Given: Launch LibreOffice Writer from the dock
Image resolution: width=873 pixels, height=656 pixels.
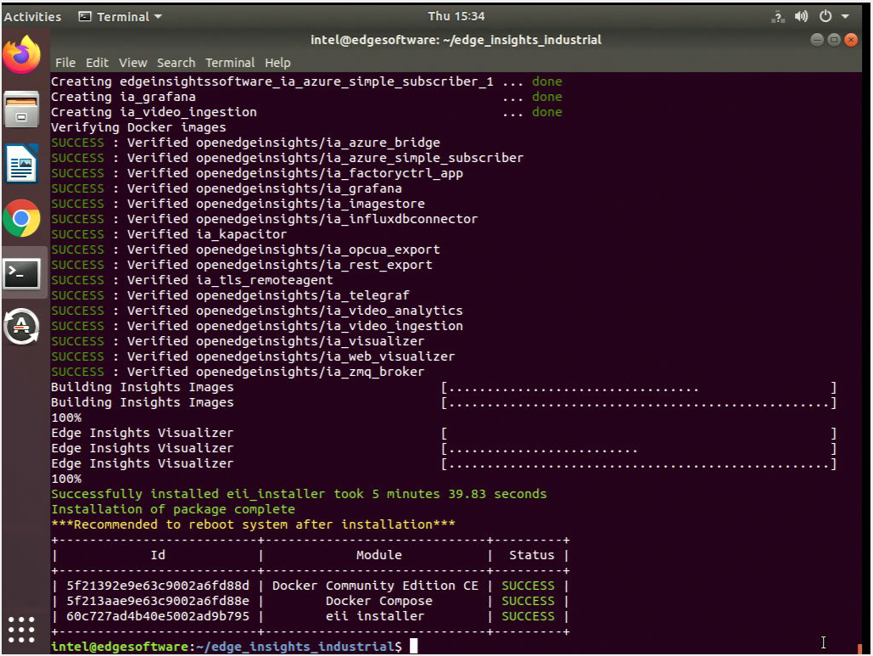Looking at the screenshot, I should pyautogui.click(x=22, y=164).
